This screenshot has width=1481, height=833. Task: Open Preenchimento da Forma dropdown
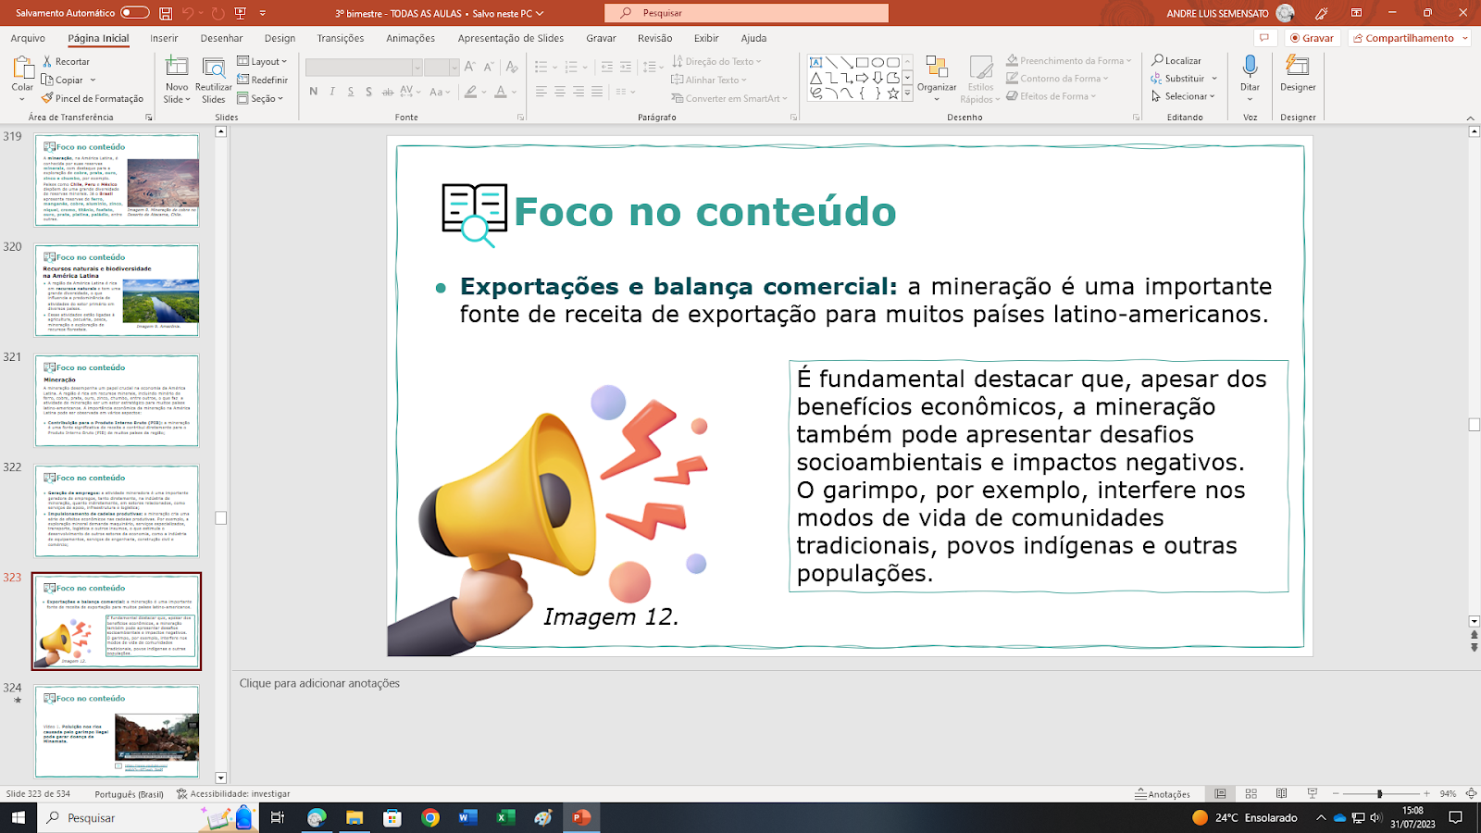(1069, 61)
